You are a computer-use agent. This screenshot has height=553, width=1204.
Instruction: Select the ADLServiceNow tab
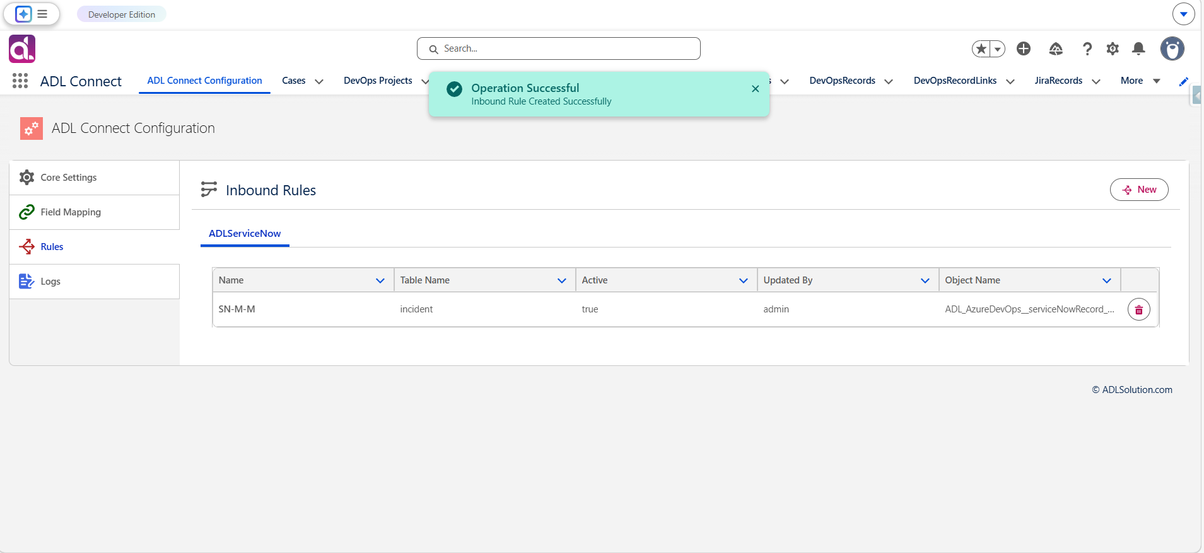(245, 234)
